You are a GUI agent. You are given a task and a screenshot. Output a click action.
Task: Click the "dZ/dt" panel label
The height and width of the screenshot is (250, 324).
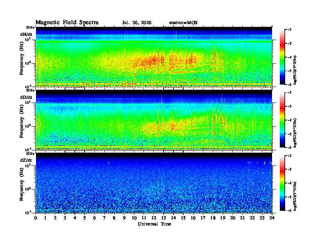(26, 160)
